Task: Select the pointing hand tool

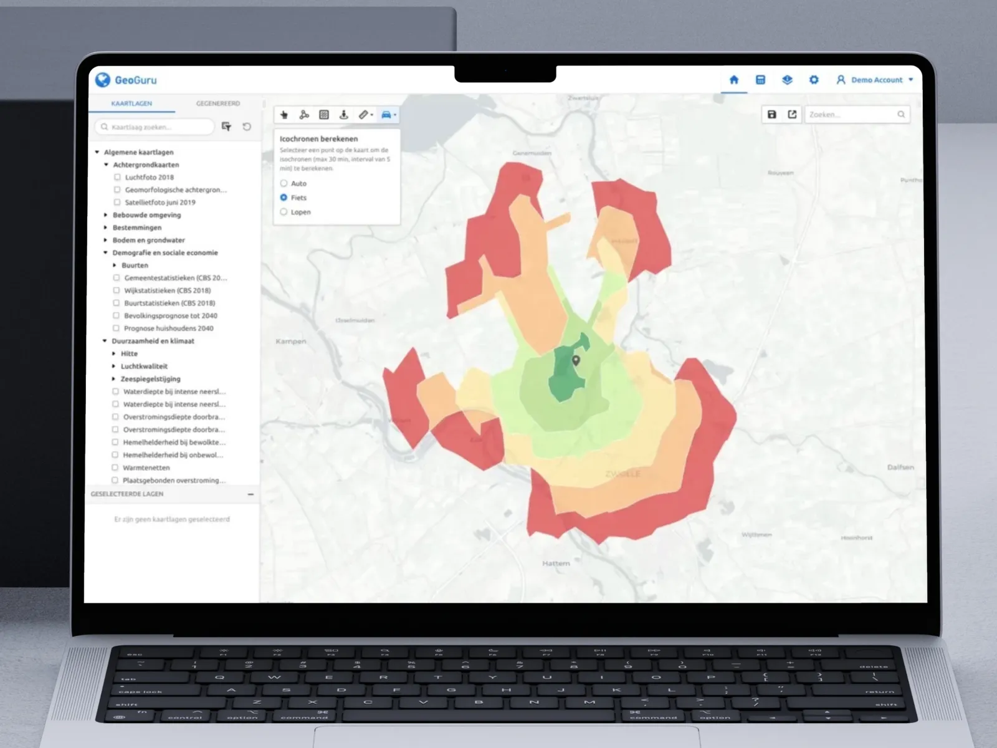Action: [284, 115]
